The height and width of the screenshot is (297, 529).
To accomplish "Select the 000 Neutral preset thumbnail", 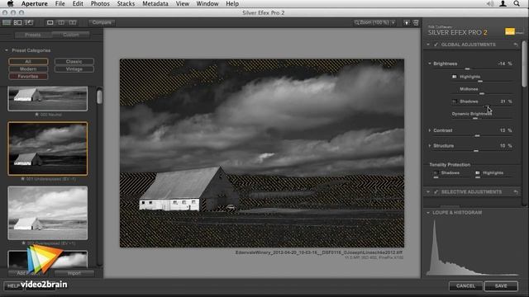I will (x=48, y=98).
